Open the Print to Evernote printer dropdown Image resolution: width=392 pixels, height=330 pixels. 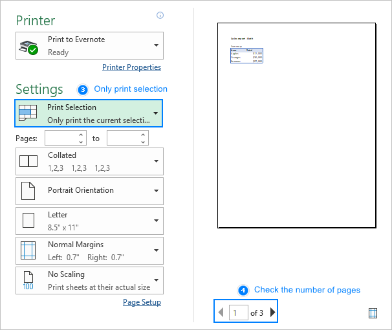tap(156, 45)
